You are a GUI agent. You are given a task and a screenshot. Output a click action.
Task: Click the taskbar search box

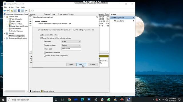pos(30,99)
